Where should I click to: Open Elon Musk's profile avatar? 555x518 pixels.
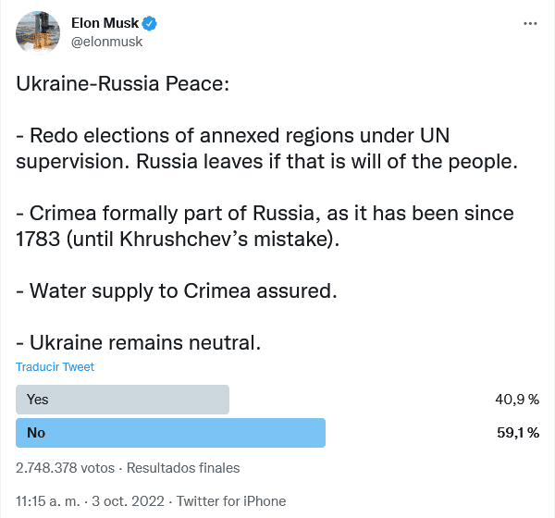pos(39,32)
